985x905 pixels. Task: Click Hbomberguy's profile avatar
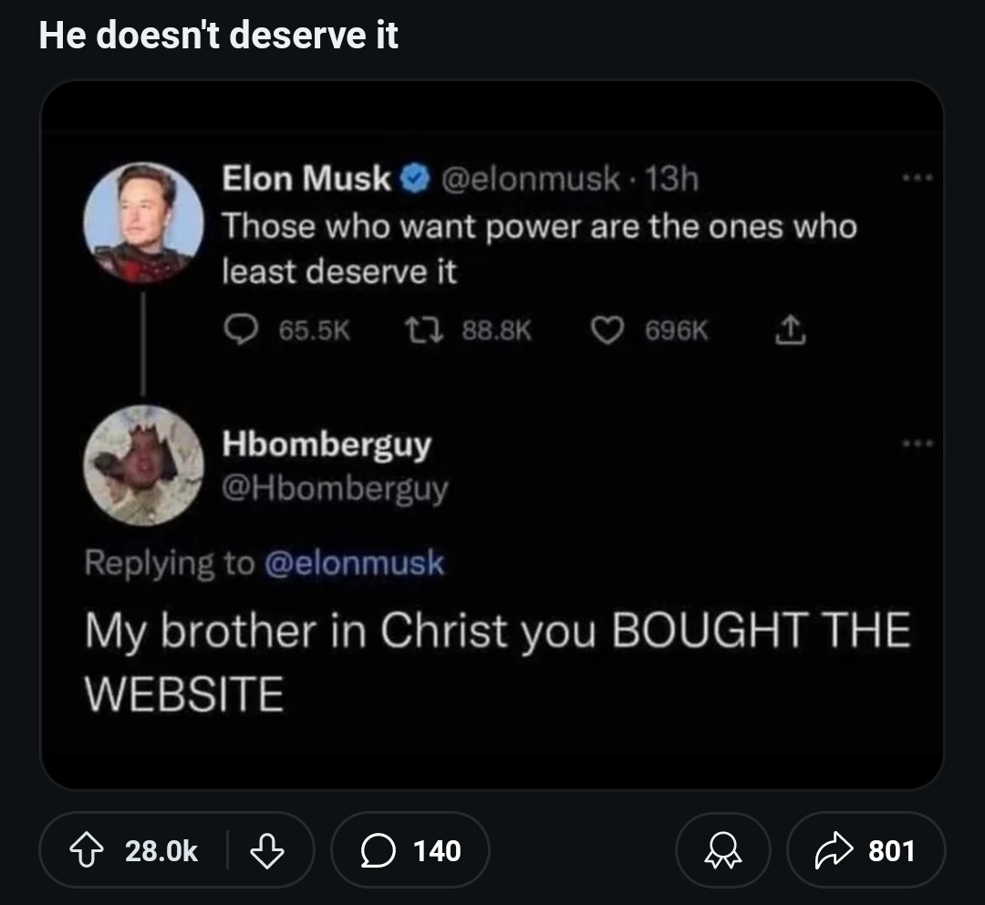[x=143, y=465]
